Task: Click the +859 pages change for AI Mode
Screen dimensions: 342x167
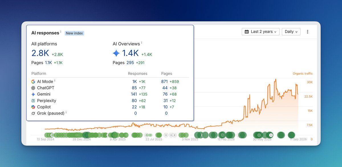Action: (174, 82)
